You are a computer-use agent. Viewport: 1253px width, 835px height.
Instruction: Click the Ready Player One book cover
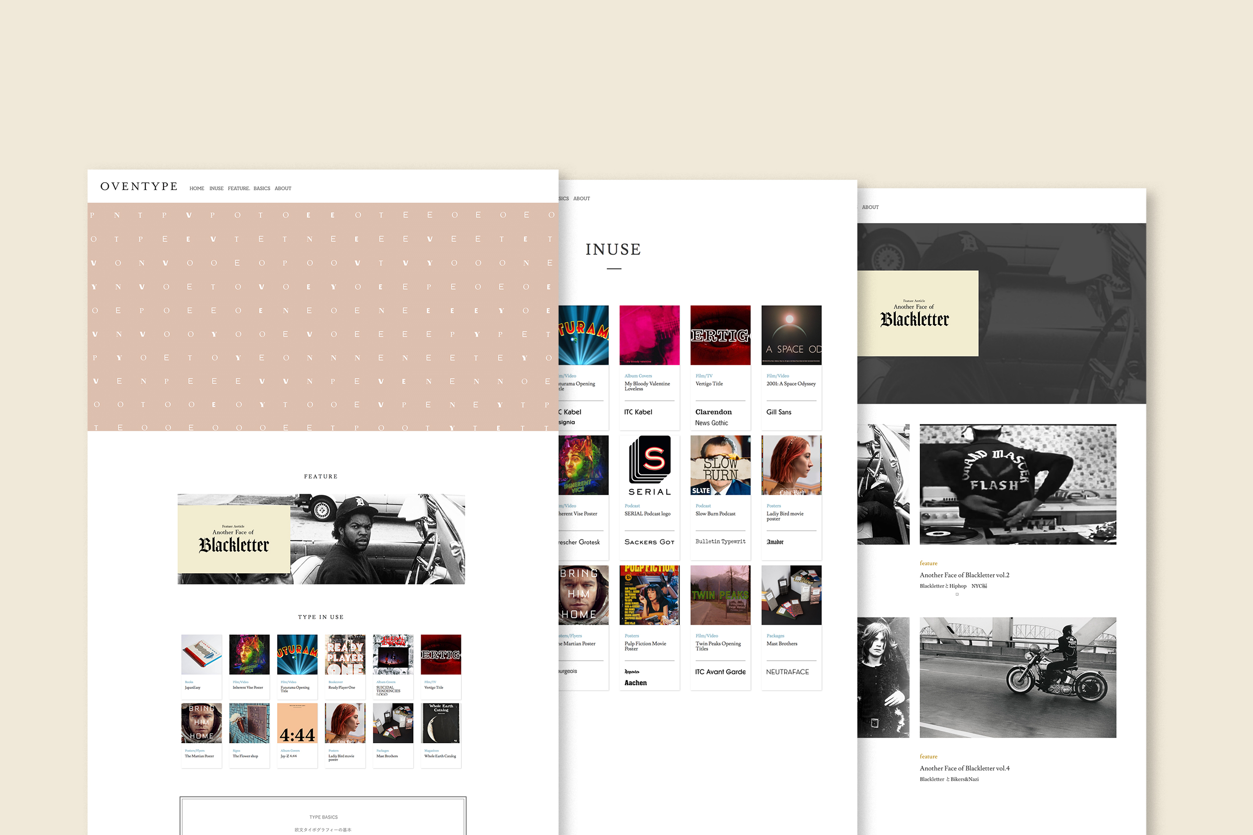tap(344, 654)
